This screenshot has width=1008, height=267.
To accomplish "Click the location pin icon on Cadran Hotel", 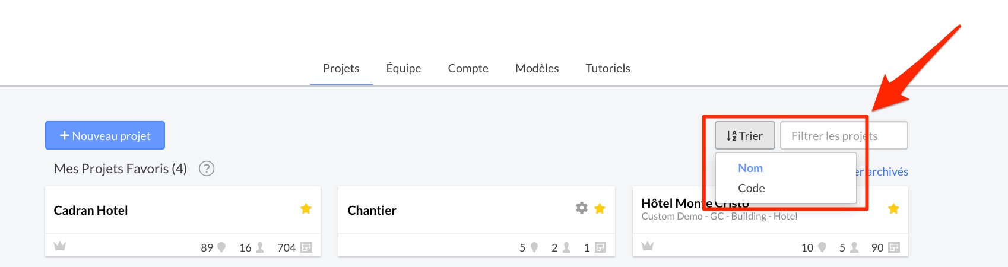I will [x=221, y=247].
